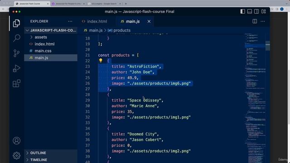
Task: Click the EXPLORER panel title
Action: 39,21
